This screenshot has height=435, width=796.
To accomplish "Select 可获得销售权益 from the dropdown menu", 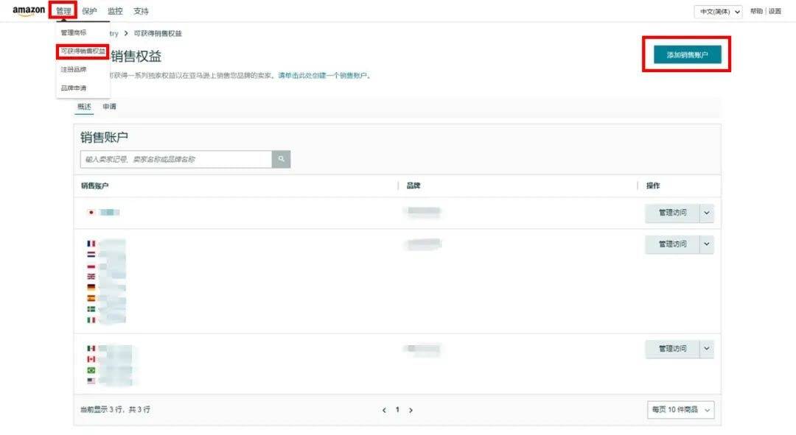I will click(83, 52).
